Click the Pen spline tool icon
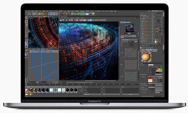This screenshot has height=113, width=188. [x=75, y=14]
